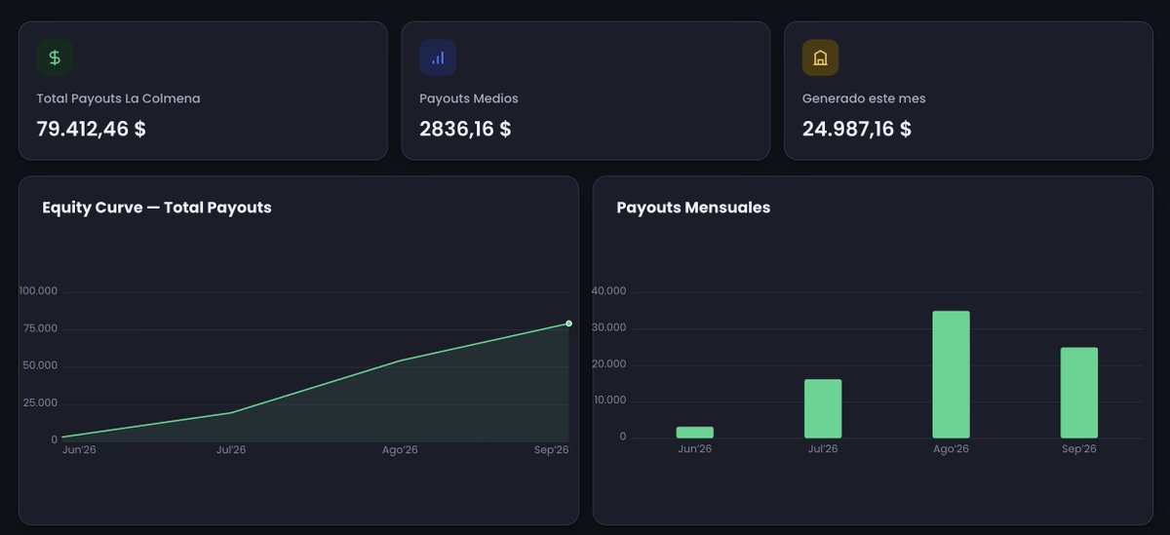This screenshot has height=535, width=1170.
Task: Click the Equity Curve — Total Payouts title
Action: tap(157, 208)
